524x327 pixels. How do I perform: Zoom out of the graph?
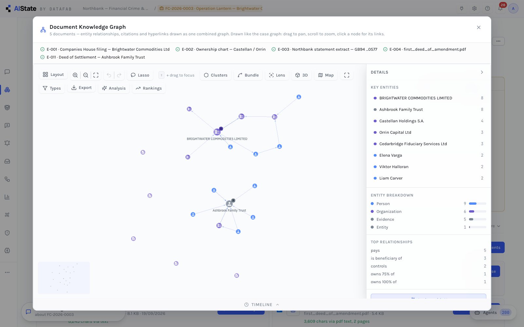(86, 75)
